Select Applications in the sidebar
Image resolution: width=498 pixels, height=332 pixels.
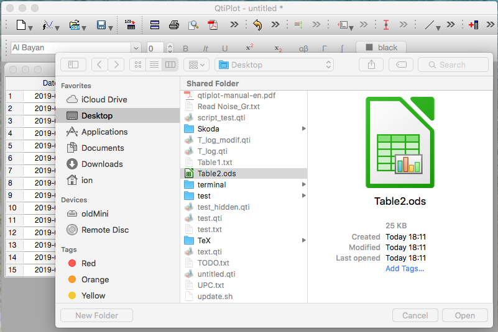point(104,132)
